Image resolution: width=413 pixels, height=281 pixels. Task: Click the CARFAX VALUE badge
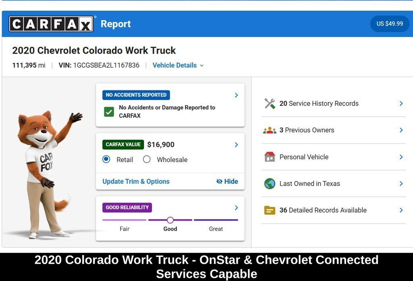point(123,145)
